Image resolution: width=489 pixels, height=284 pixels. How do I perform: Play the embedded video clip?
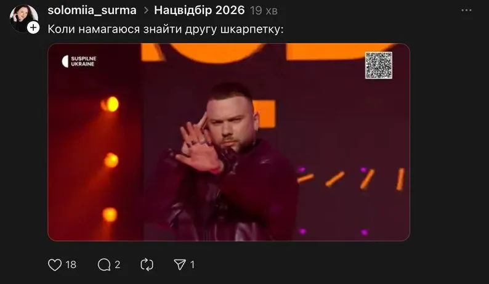(x=228, y=142)
